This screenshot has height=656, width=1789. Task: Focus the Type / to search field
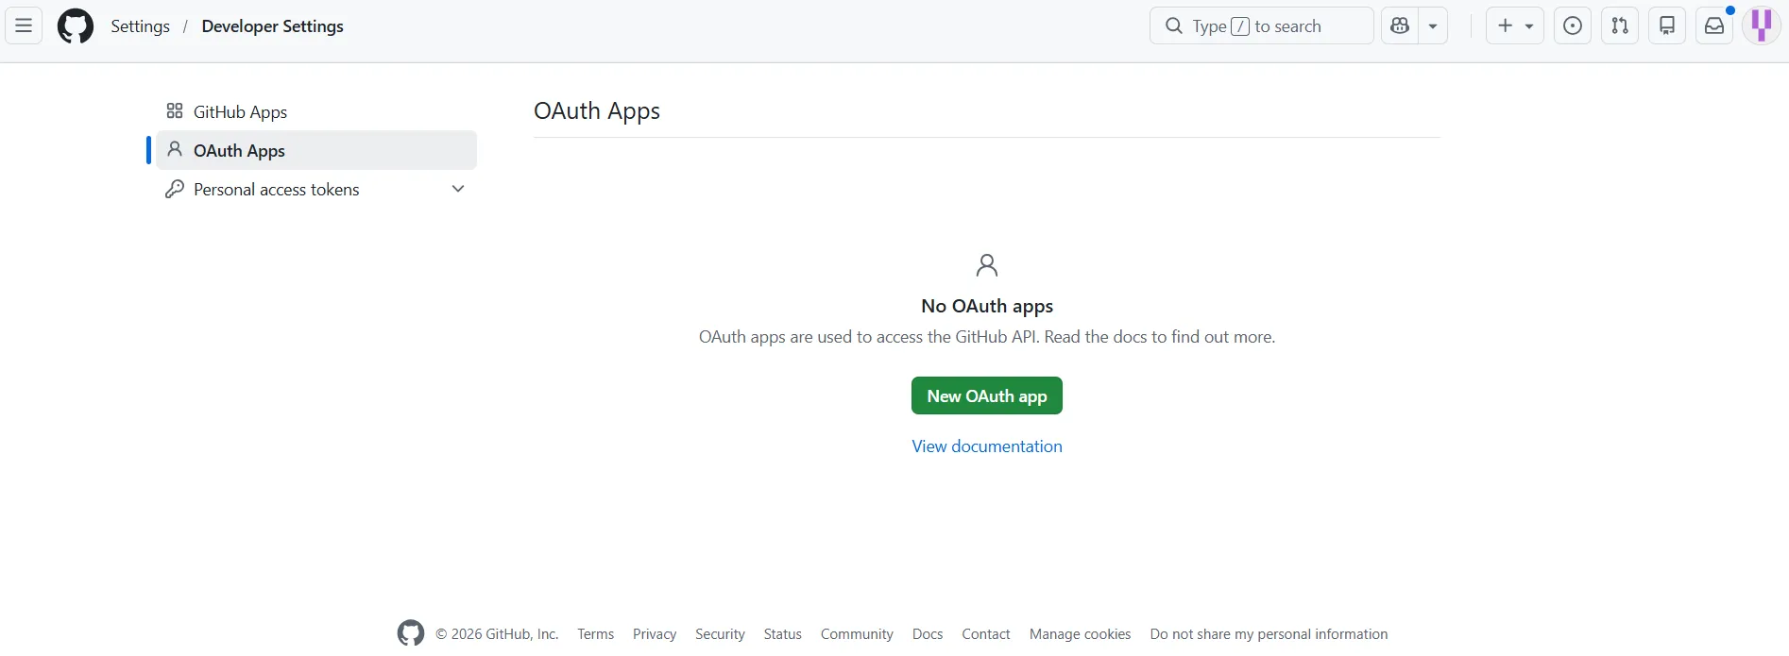coord(1262,25)
